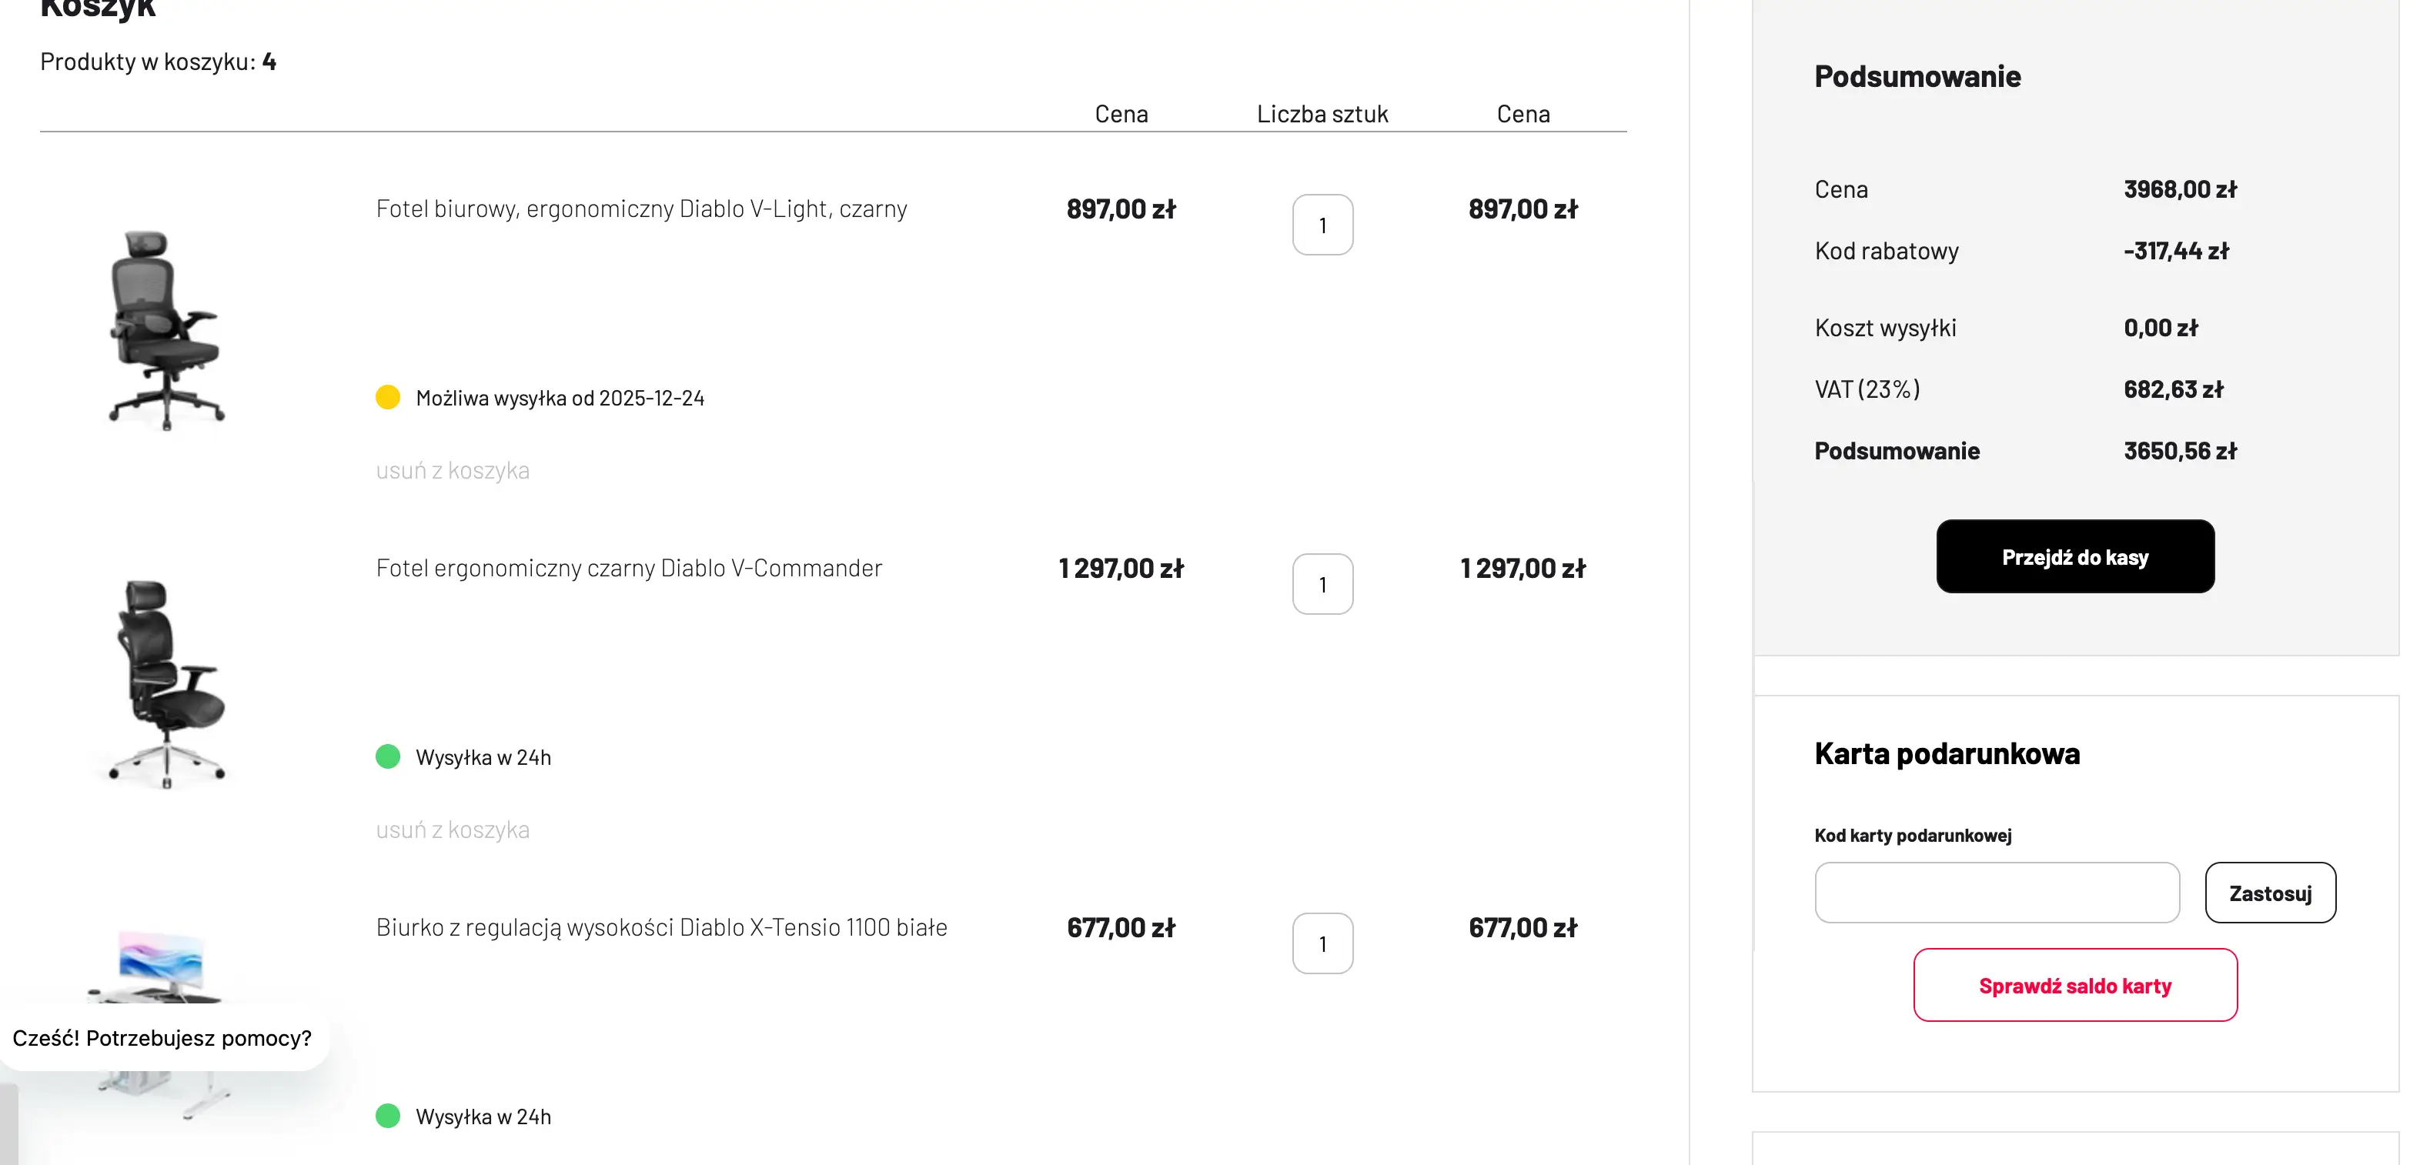Remove V-Commander chair from the cart
Viewport: 2420px width, 1165px height.
tap(453, 830)
